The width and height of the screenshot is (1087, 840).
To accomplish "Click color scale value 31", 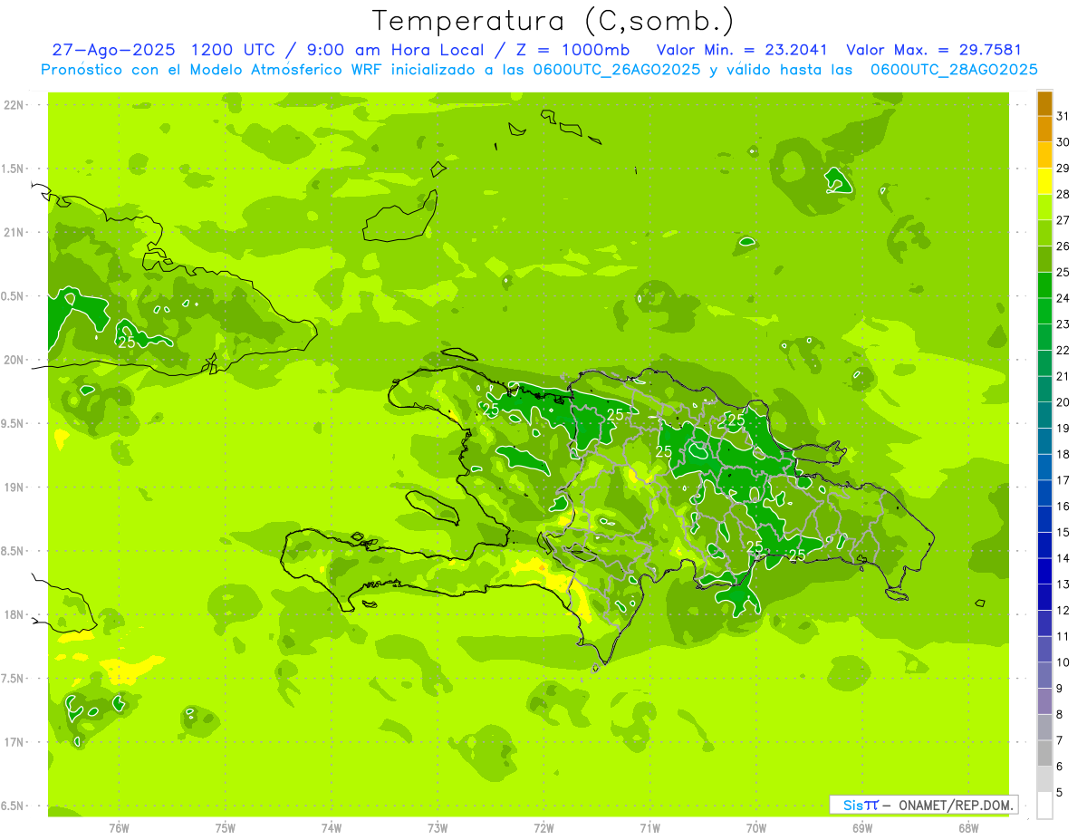I will coord(1063,116).
